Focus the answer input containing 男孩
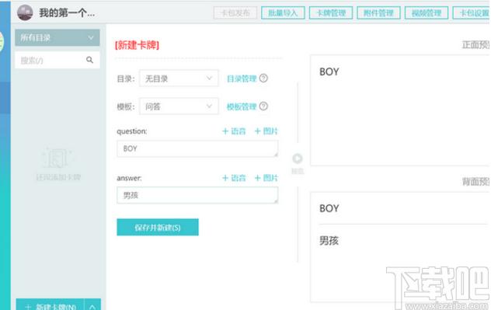491x310 pixels. point(197,195)
